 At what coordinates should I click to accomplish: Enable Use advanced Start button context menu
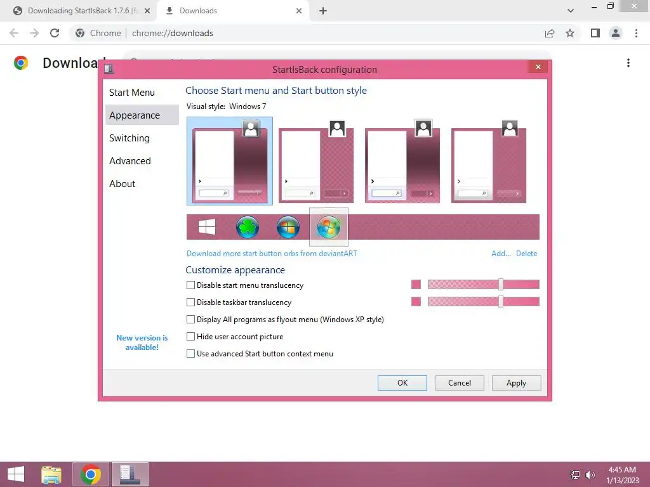click(190, 354)
